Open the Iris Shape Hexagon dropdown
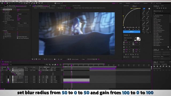The image size is (171, 96). tap(23, 14)
